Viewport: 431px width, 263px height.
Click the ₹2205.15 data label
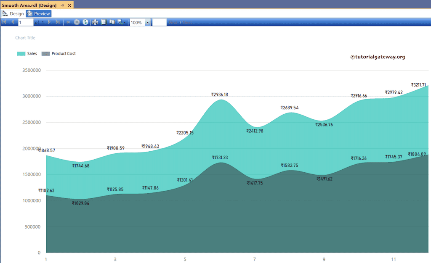pos(185,133)
